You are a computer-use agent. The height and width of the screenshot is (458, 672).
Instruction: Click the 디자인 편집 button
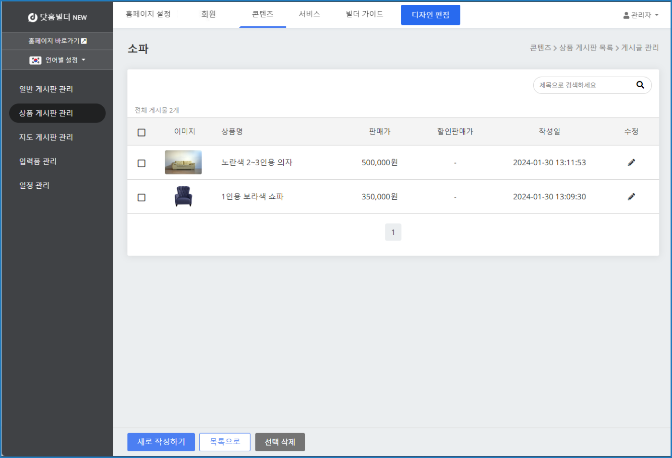pos(430,15)
